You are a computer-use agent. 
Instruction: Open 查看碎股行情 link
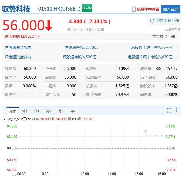pos(163,37)
